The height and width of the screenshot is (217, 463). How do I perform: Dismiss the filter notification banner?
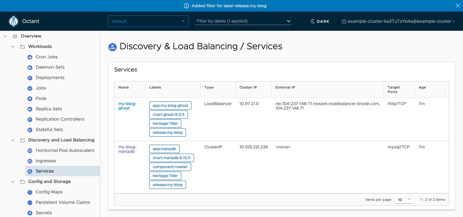(458, 5)
